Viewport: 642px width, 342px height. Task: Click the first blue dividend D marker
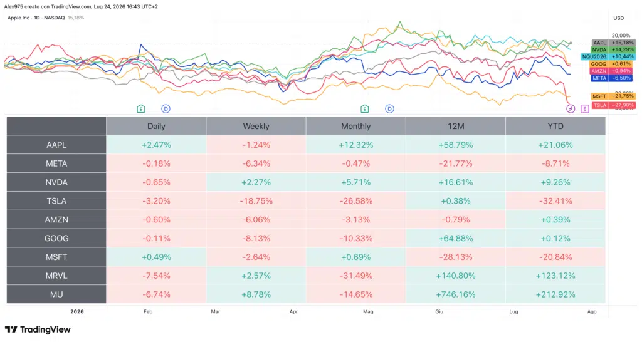[x=166, y=109]
